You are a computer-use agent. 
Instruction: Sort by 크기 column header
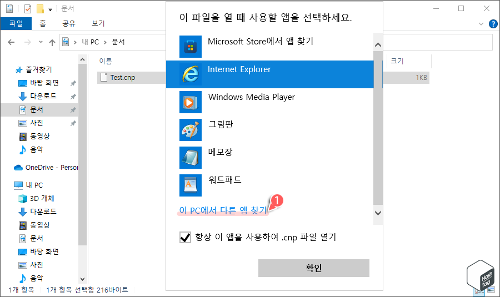[x=397, y=61]
